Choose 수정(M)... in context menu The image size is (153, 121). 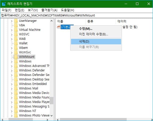click(x=96, y=29)
